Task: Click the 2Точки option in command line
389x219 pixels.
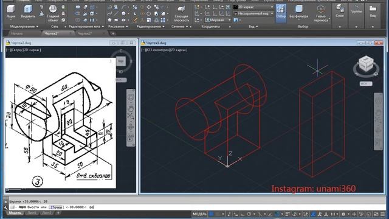Action: pyautogui.click(x=56, y=207)
